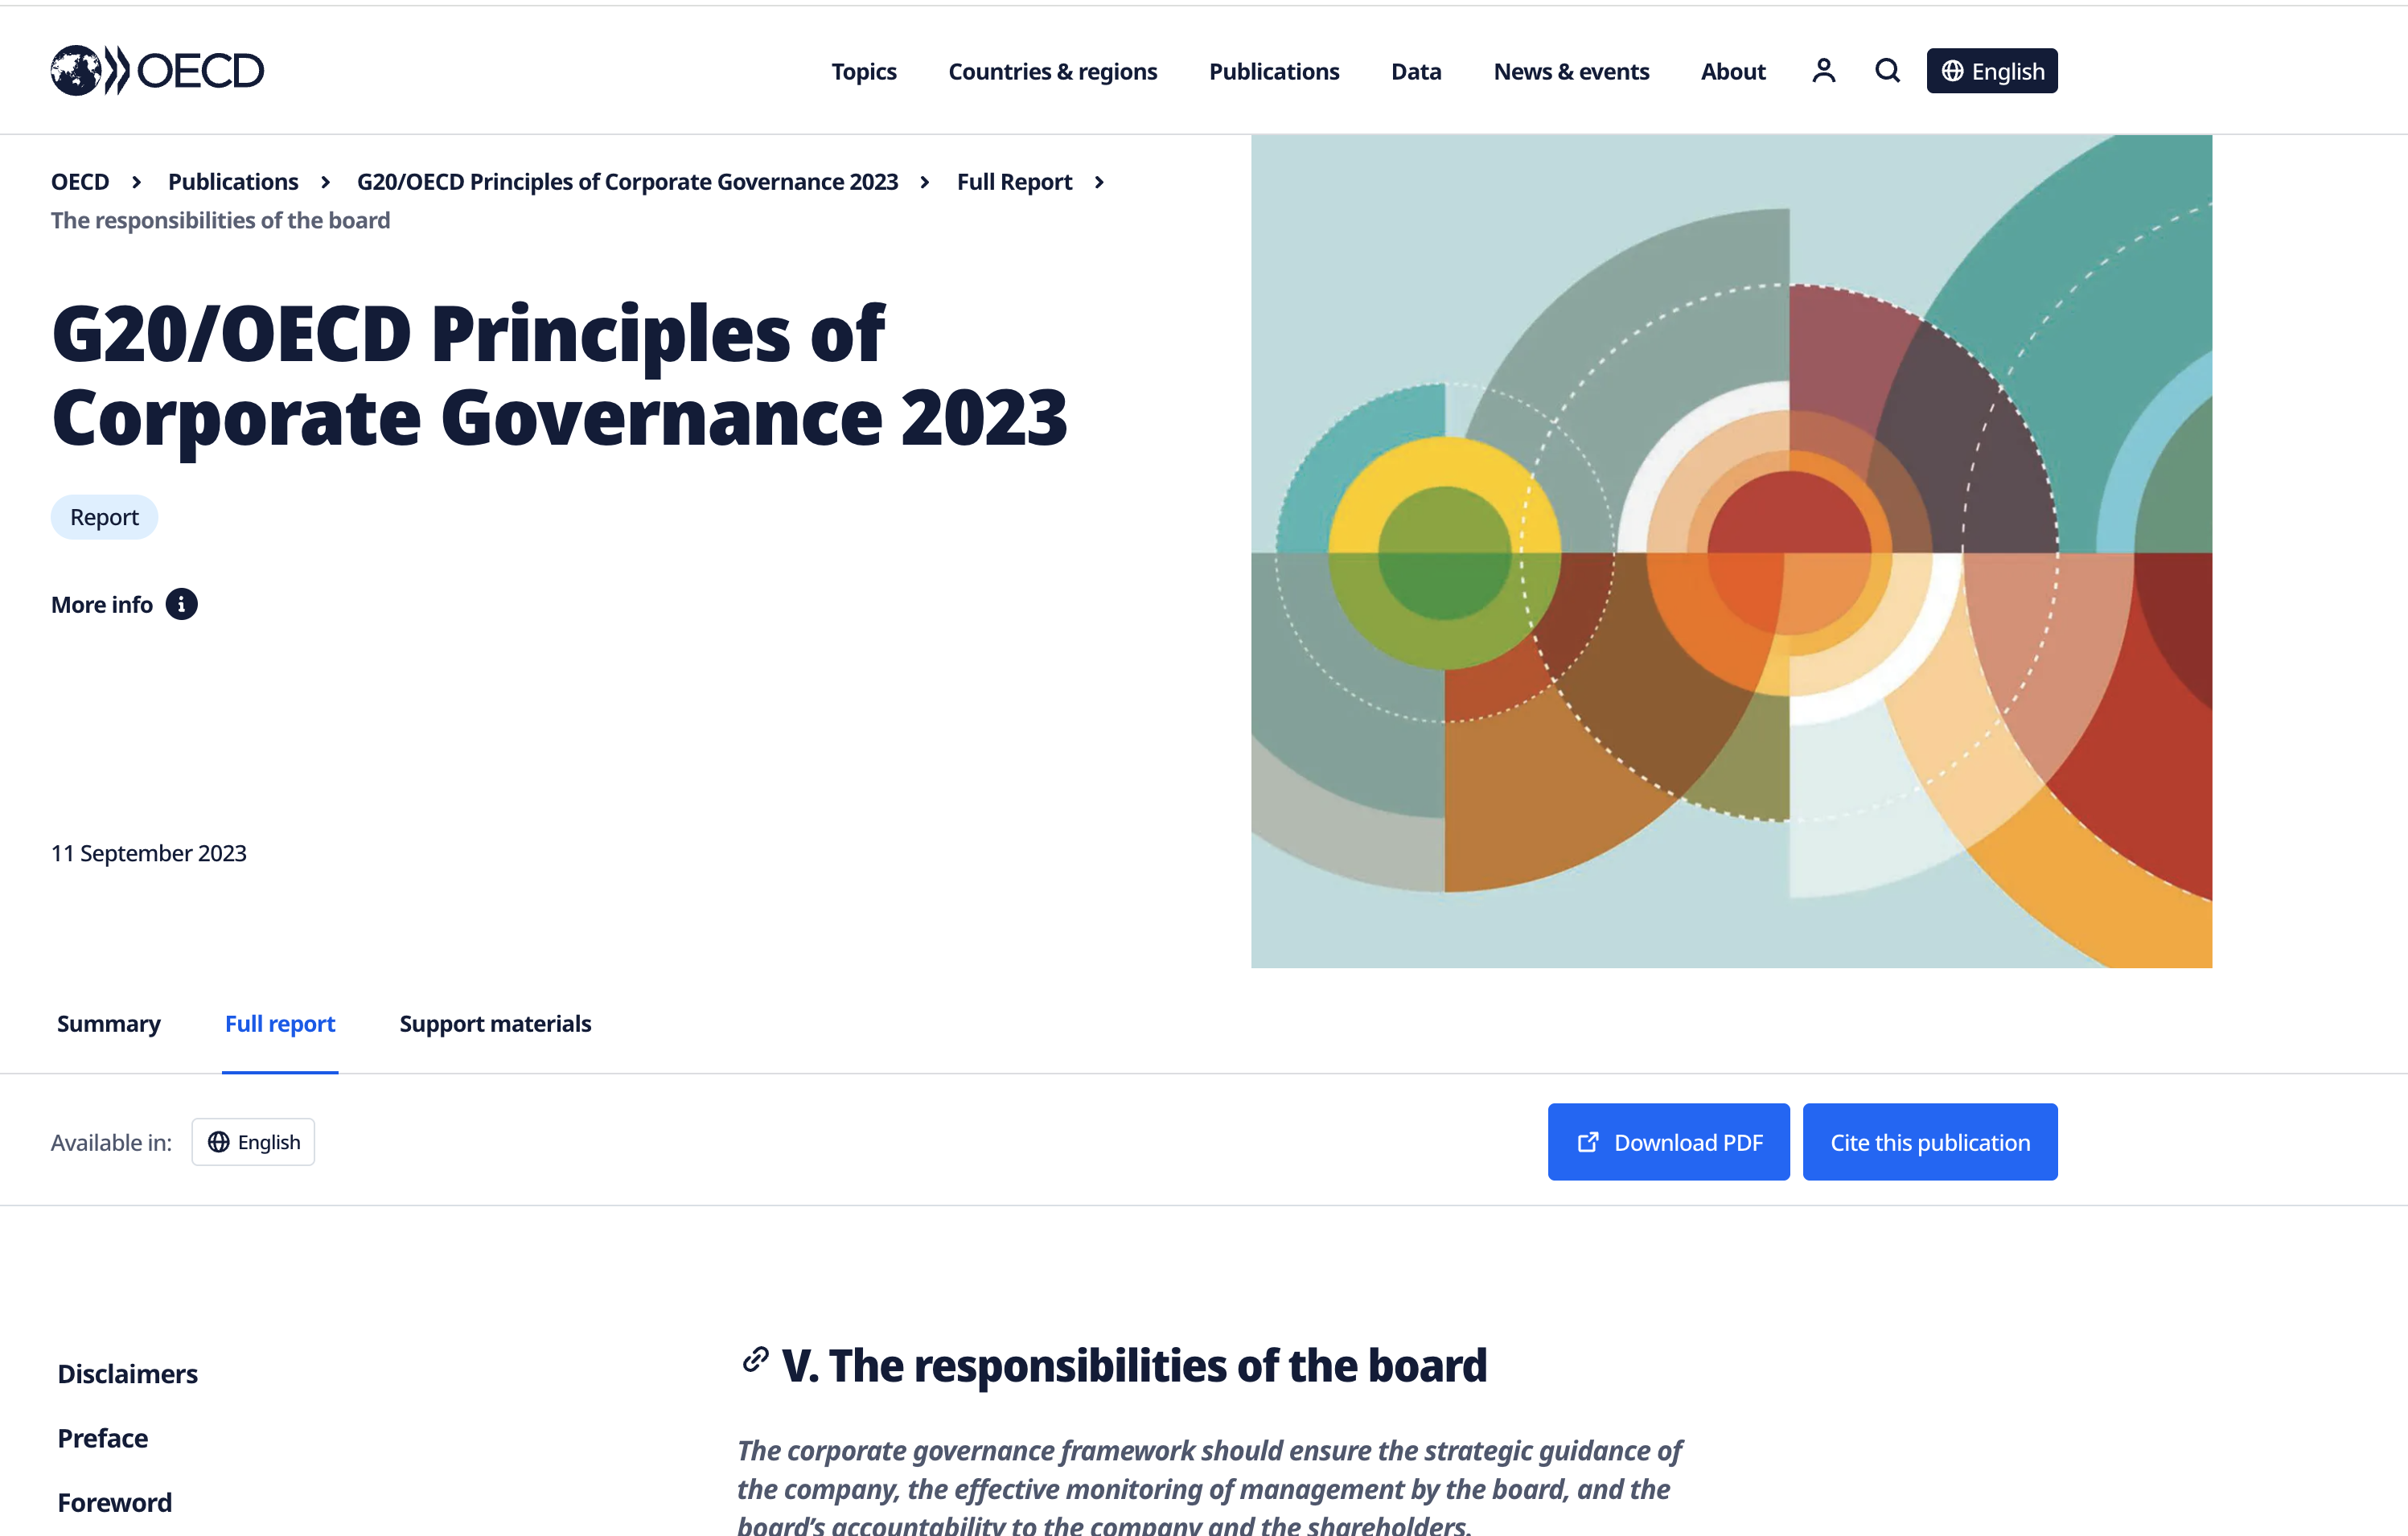Viewport: 2408px width, 1536px height.
Task: Click the 'V. The responsibilities of the board' heading
Action: (1134, 1365)
